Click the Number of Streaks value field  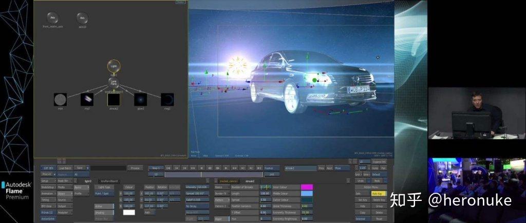pos(266,187)
